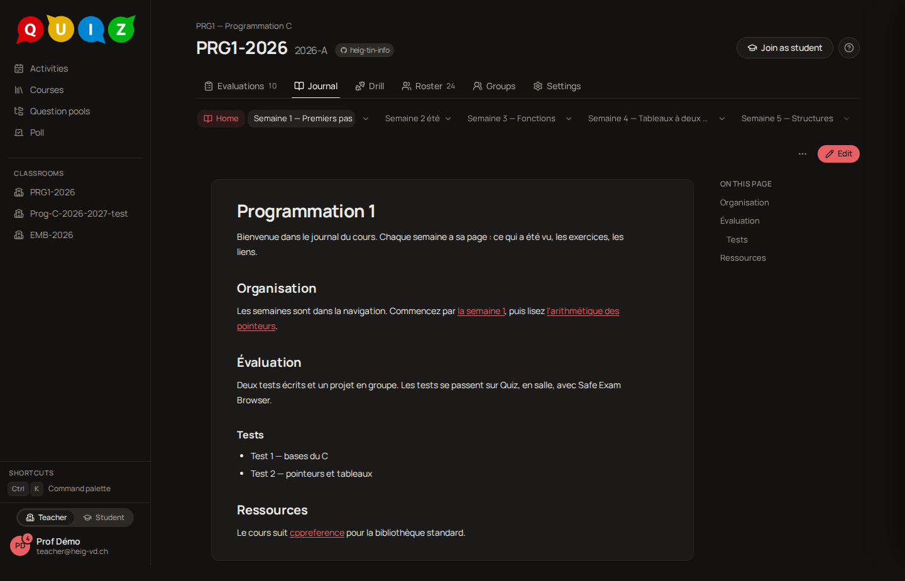Open the three-dots more options menu
This screenshot has height=581, width=905.
tap(803, 154)
